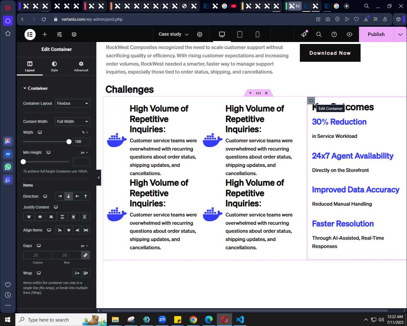This screenshot has width=407, height=326.
Task: Set Align Items to center
Action: pos(69,230)
